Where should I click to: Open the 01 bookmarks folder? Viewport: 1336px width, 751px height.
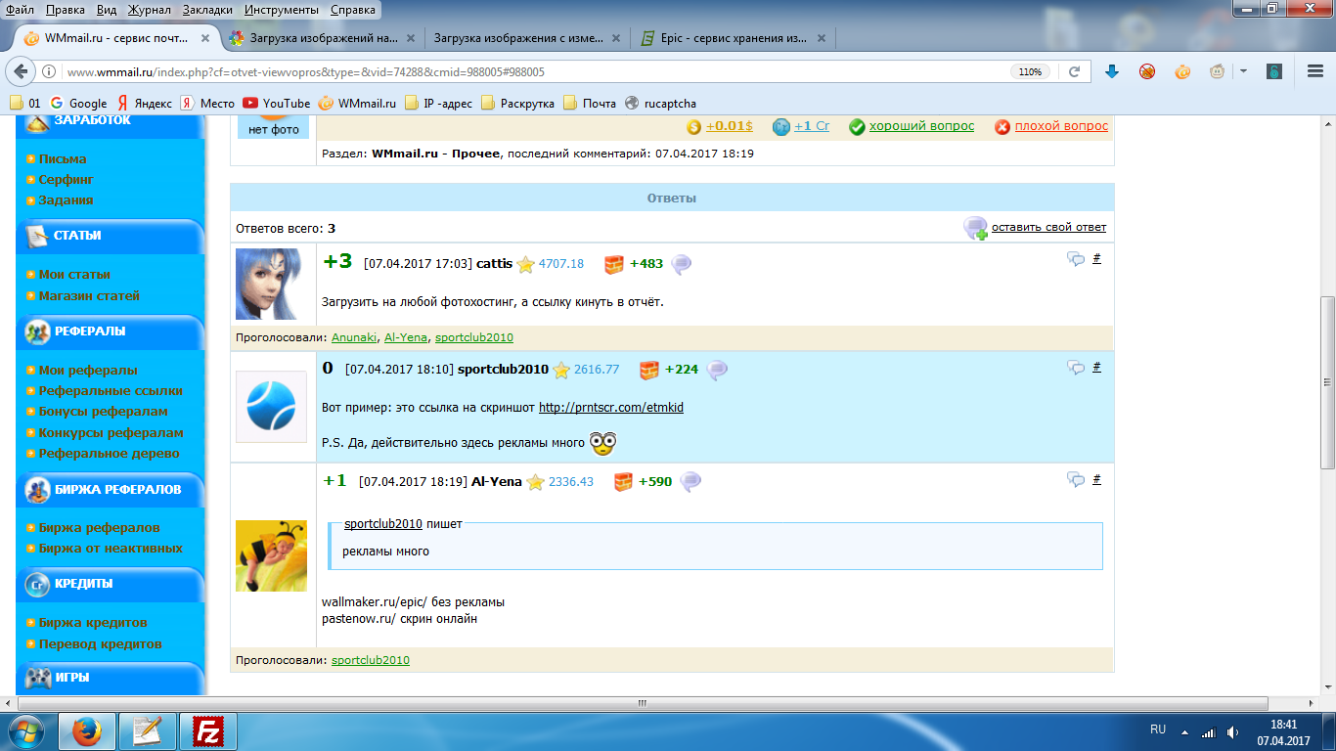click(25, 103)
